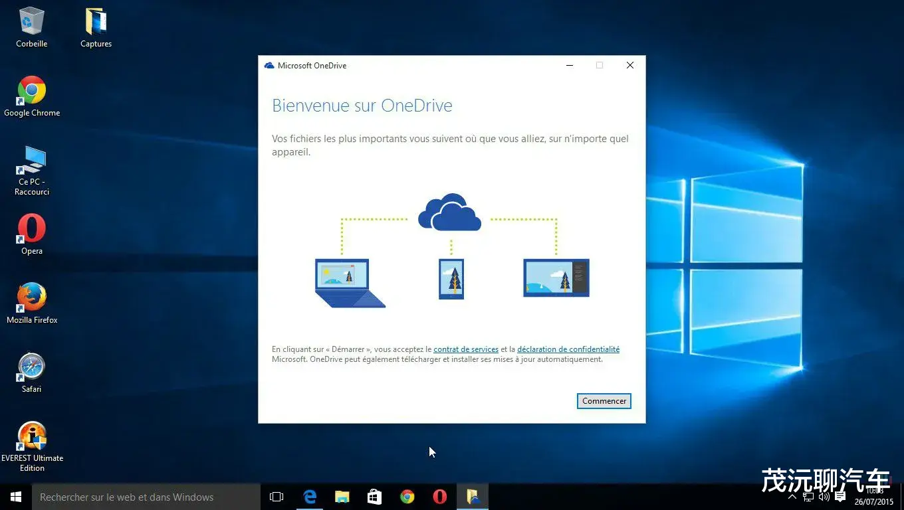Minimize the Microsoft OneDrive window

pyautogui.click(x=570, y=65)
